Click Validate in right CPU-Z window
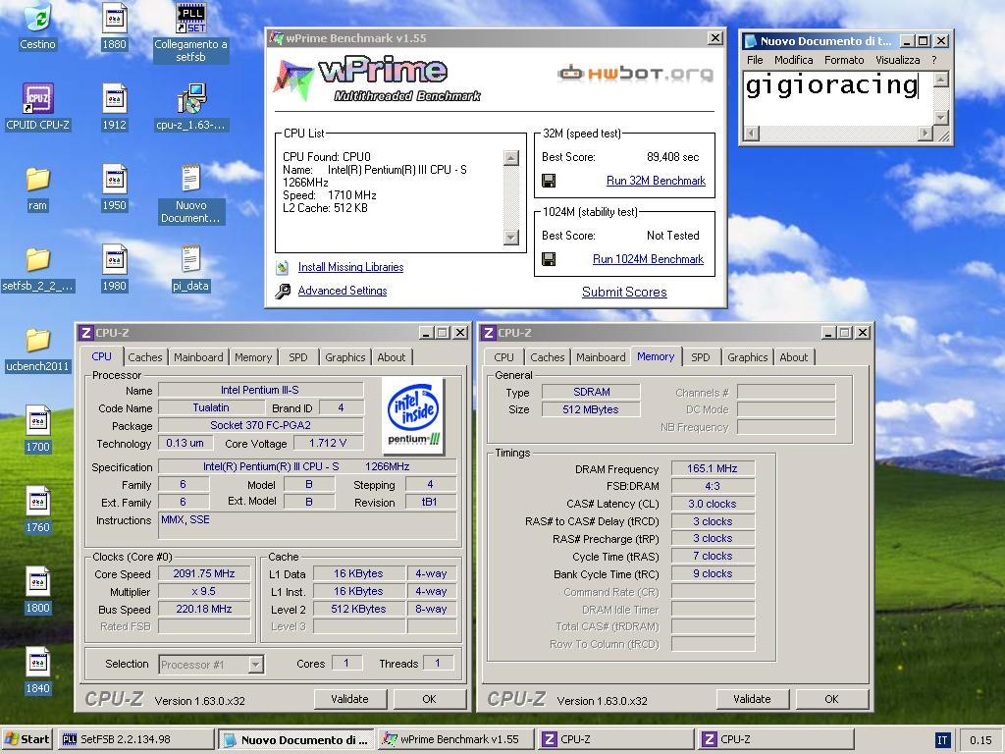Image resolution: width=1005 pixels, height=754 pixels. [x=752, y=699]
